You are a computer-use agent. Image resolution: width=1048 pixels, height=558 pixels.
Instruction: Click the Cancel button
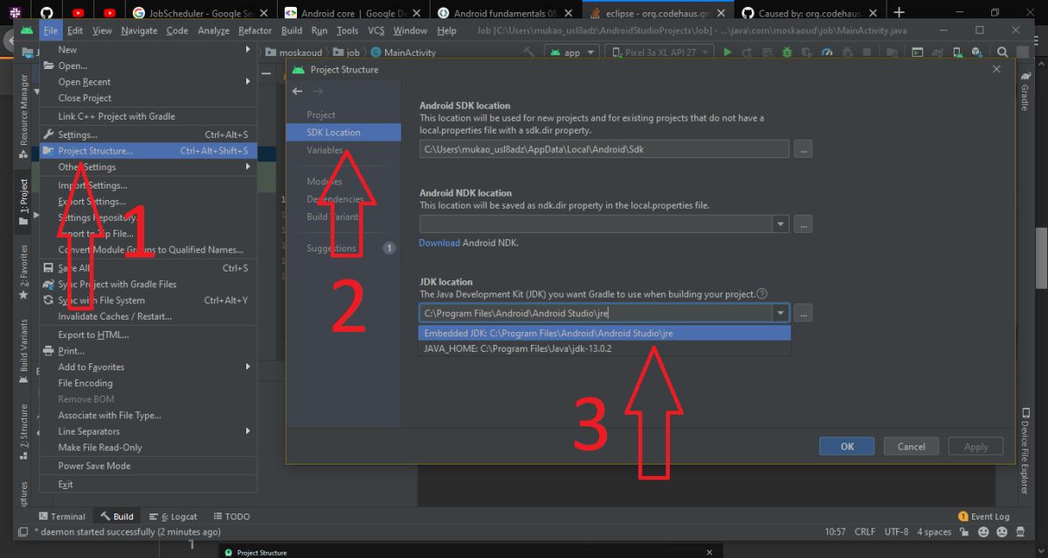[x=911, y=446]
